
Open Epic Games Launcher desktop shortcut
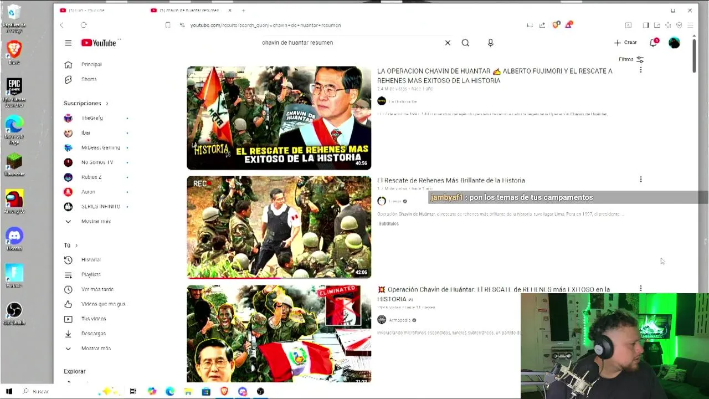pos(14,93)
